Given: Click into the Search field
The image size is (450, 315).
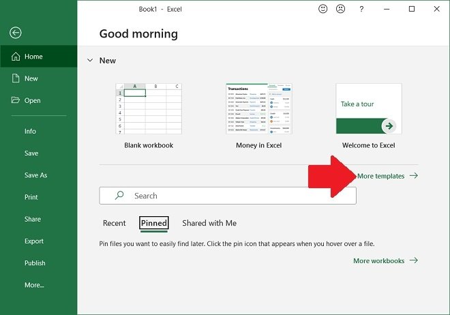Looking at the screenshot, I should (x=228, y=196).
